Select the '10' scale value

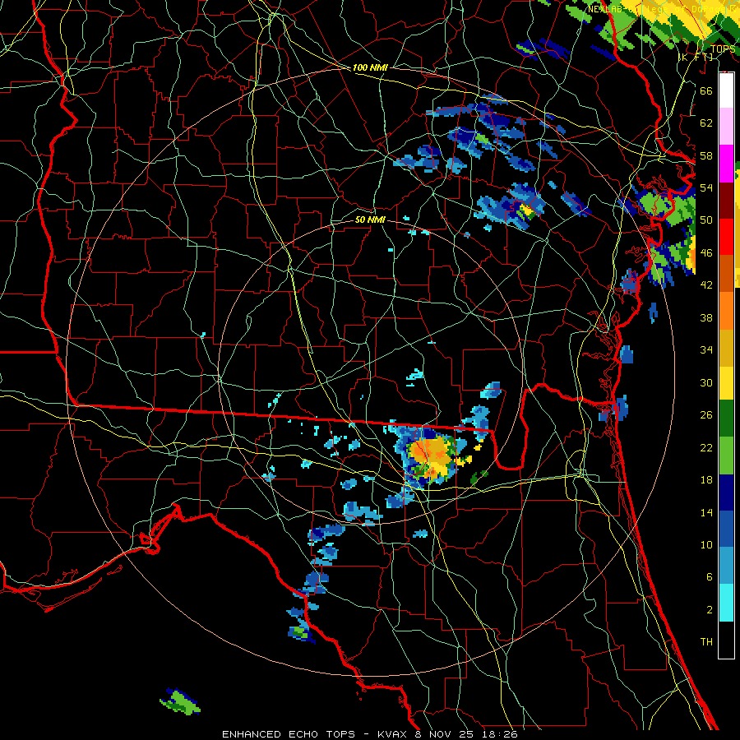[x=706, y=544]
